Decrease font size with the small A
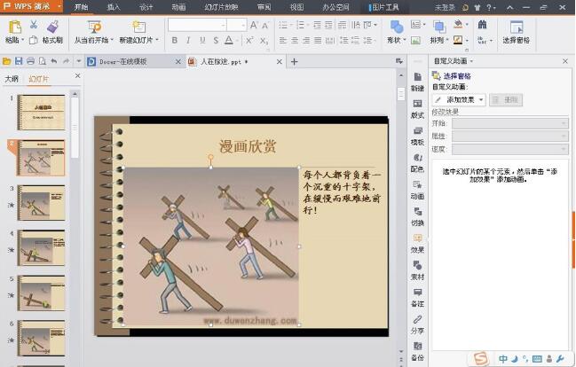Image resolution: width=576 pixels, height=367 pixels. point(265,26)
